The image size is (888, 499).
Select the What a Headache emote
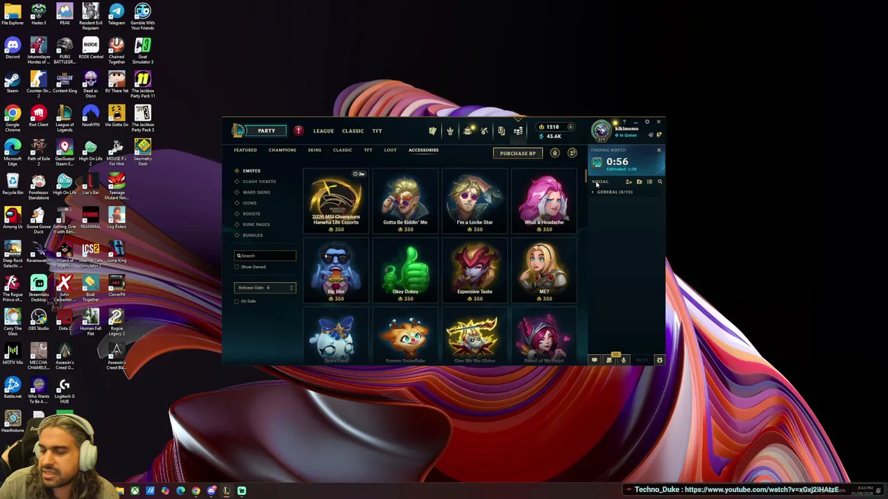tap(544, 202)
